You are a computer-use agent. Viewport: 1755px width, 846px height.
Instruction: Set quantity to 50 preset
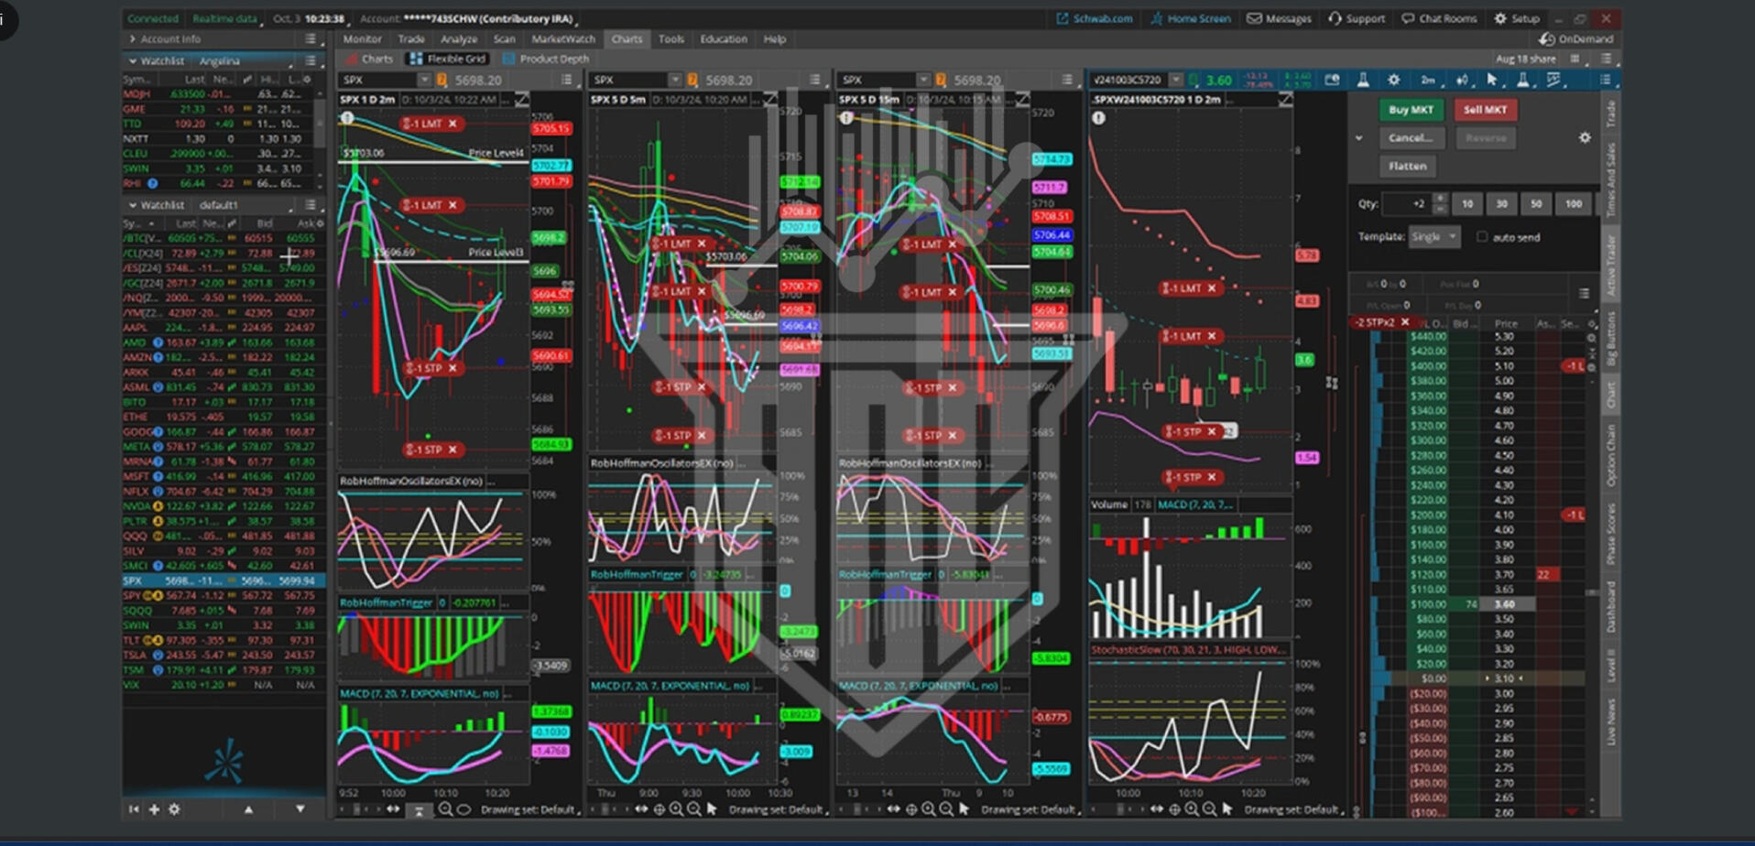1536,203
